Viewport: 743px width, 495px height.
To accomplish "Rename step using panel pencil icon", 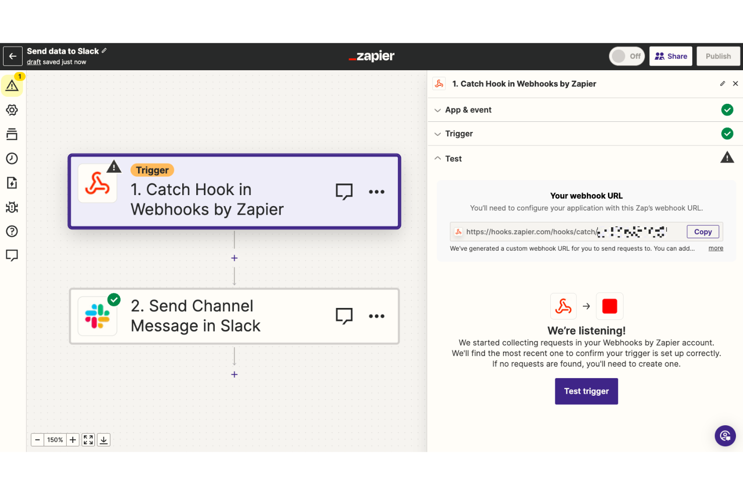I will (722, 84).
